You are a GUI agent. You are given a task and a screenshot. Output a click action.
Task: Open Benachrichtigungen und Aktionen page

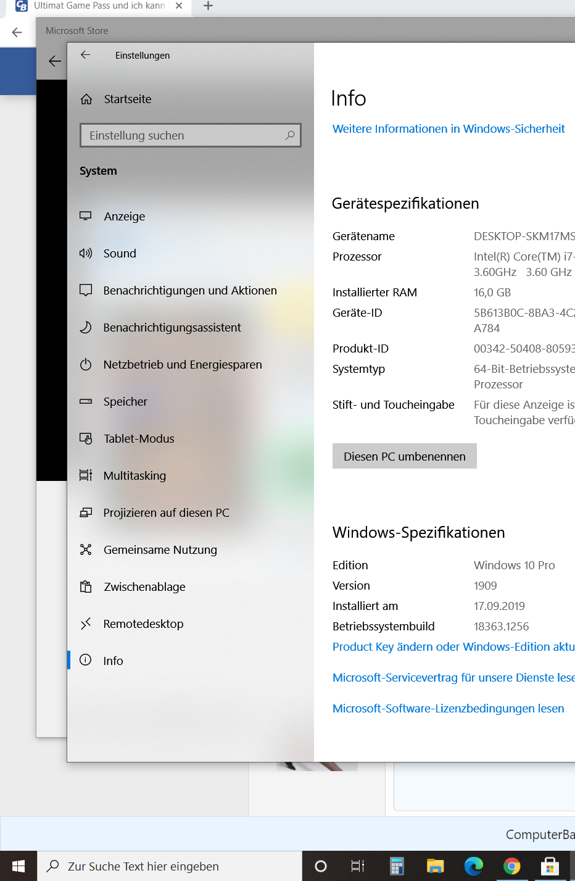pos(191,290)
